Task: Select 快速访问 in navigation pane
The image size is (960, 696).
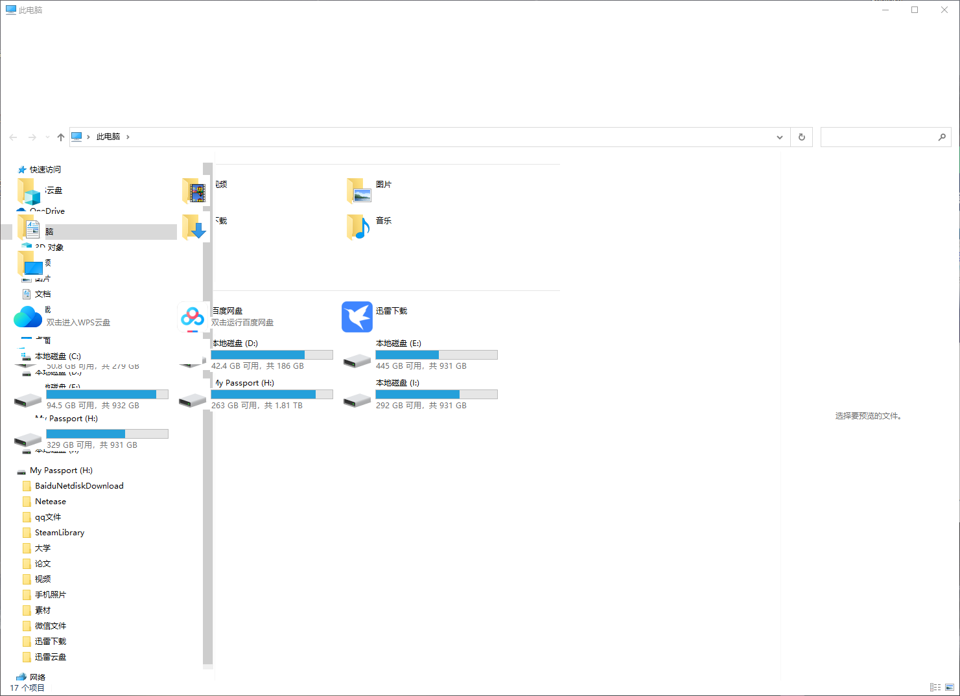Action: click(45, 170)
